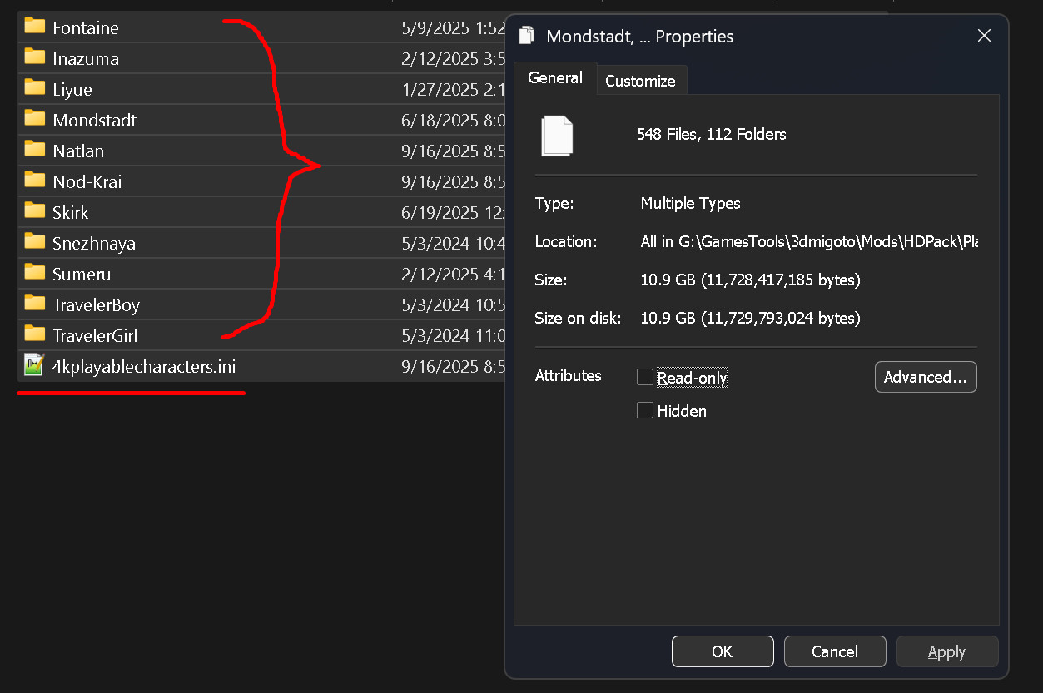Viewport: 1043px width, 693px height.
Task: Toggle the Hidden attribute checkbox
Action: [x=645, y=411]
